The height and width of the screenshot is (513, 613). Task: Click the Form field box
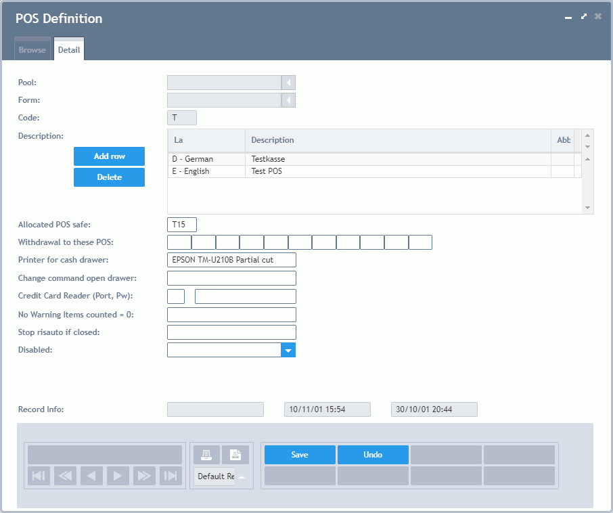tap(224, 100)
